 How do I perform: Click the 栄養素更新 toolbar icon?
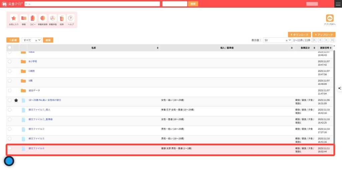43,19
